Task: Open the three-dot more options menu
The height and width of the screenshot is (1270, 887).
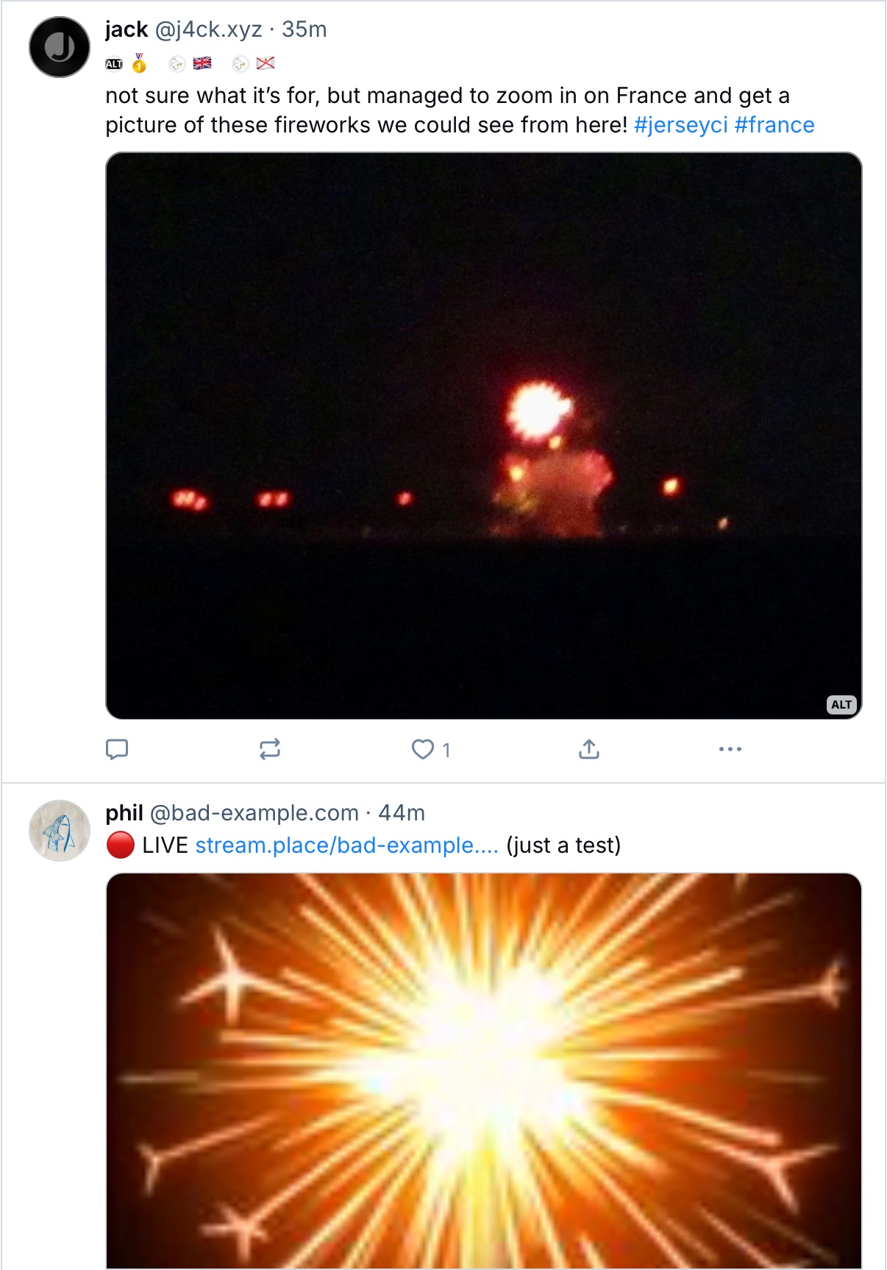Action: [730, 749]
